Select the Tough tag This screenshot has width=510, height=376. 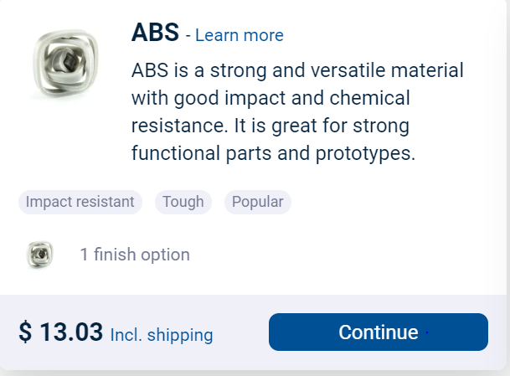pos(183,202)
